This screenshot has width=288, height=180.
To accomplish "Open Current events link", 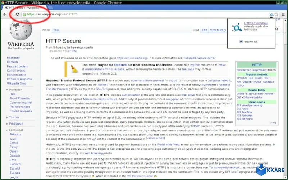I will tap(16, 71).
